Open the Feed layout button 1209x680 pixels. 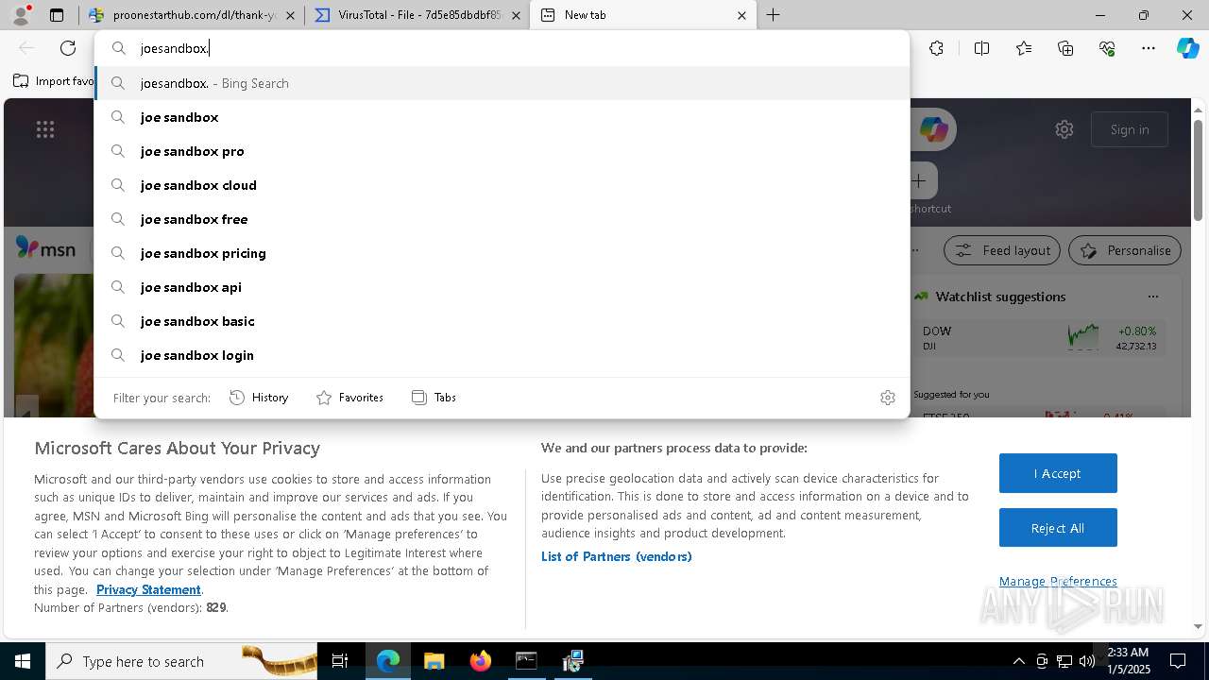point(1002,250)
